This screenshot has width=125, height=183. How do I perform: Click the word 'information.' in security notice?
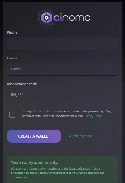(x=19, y=177)
